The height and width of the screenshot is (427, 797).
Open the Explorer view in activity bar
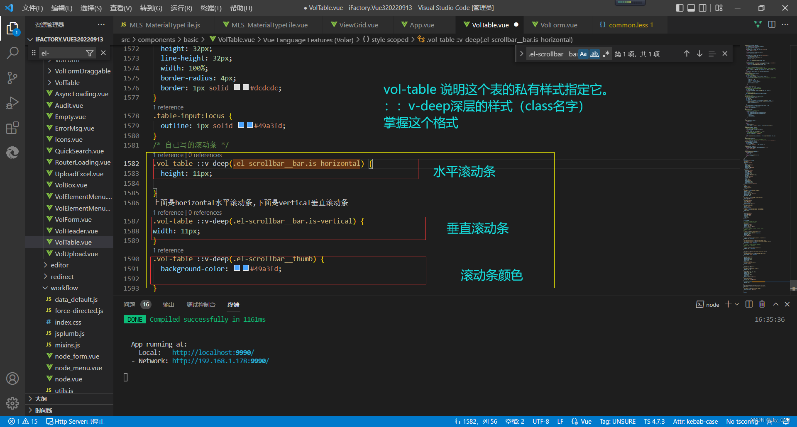(12, 28)
